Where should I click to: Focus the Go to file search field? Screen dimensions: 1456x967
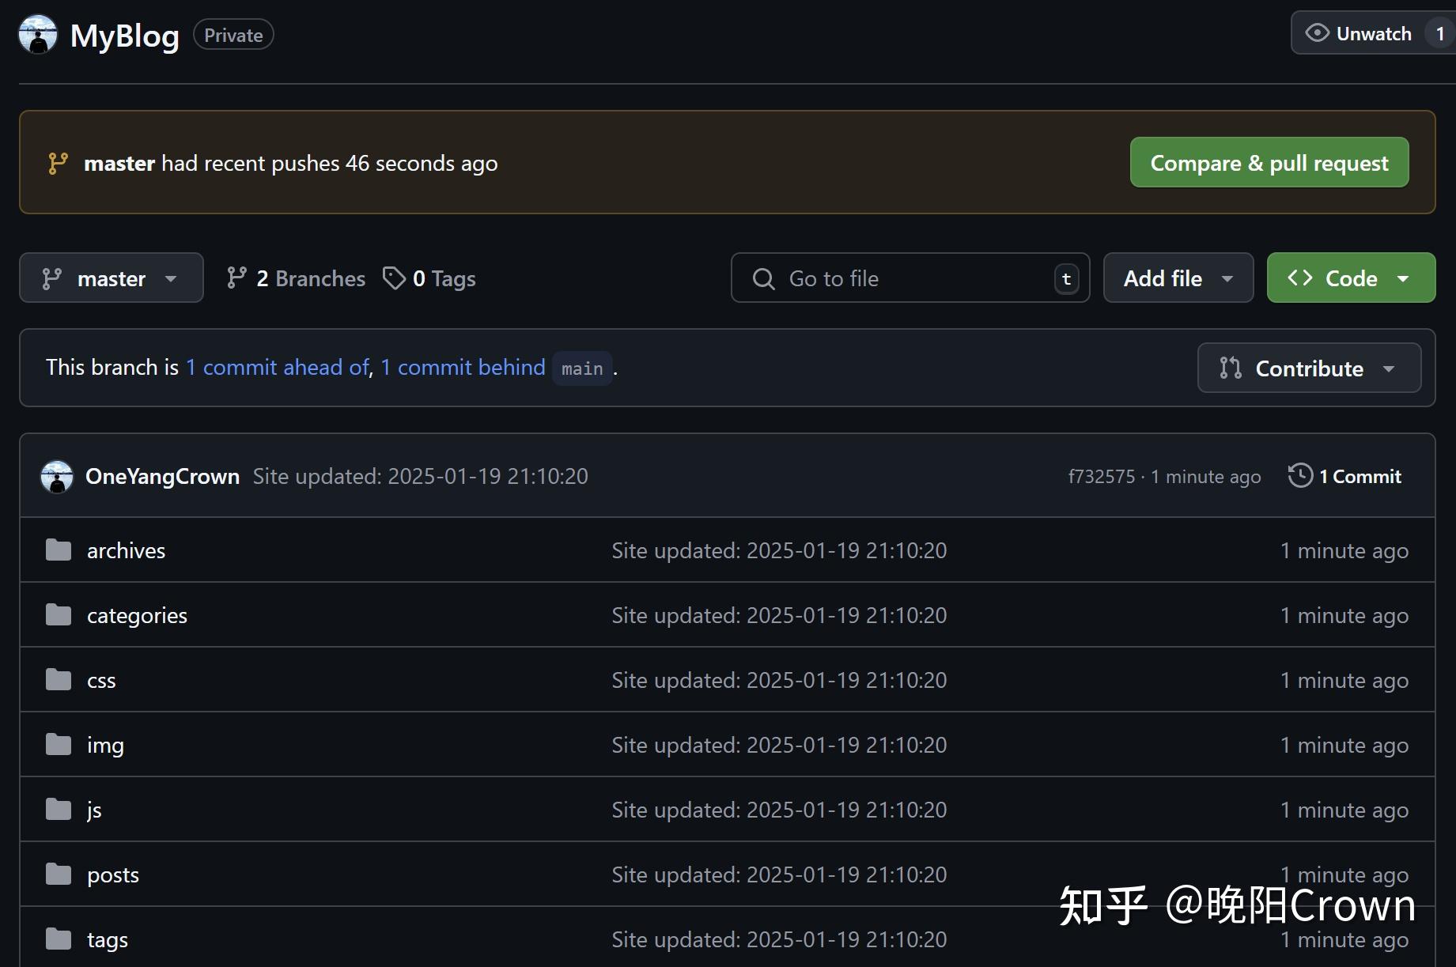(x=910, y=278)
